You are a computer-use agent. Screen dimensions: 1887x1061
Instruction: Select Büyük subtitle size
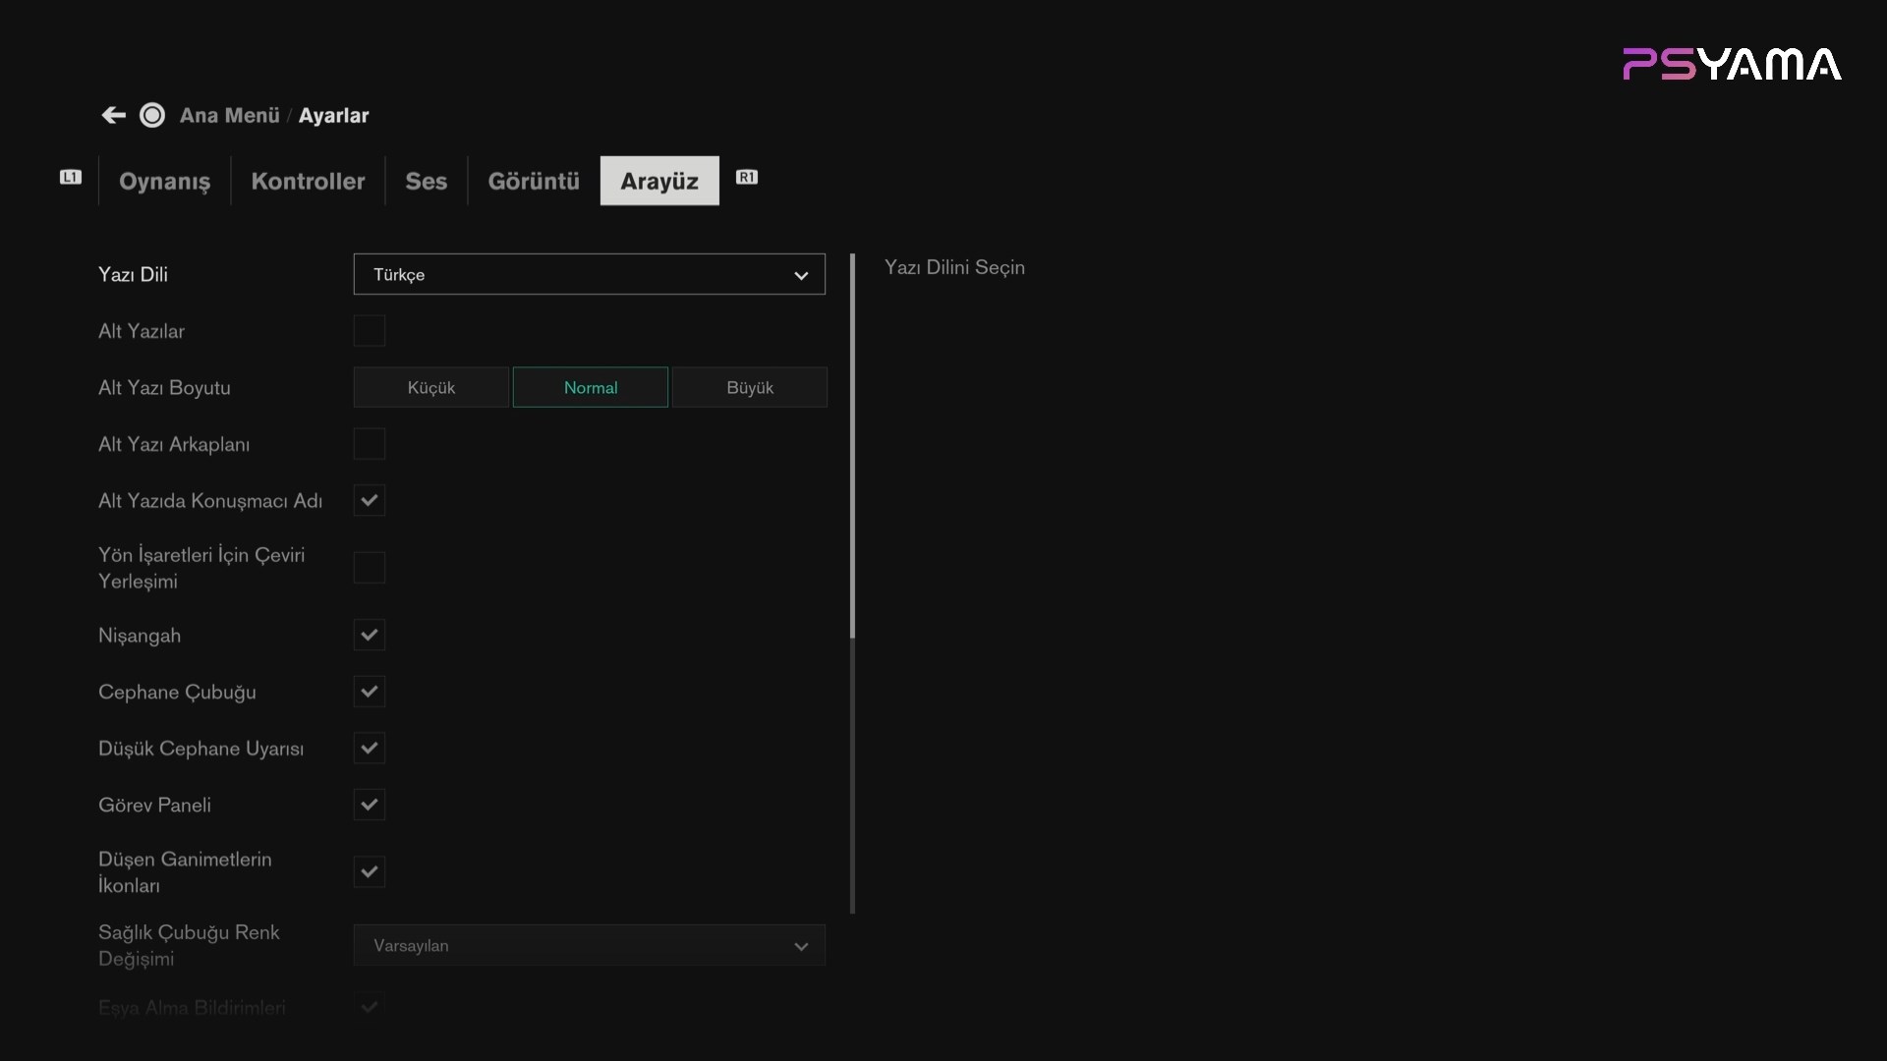pos(750,387)
